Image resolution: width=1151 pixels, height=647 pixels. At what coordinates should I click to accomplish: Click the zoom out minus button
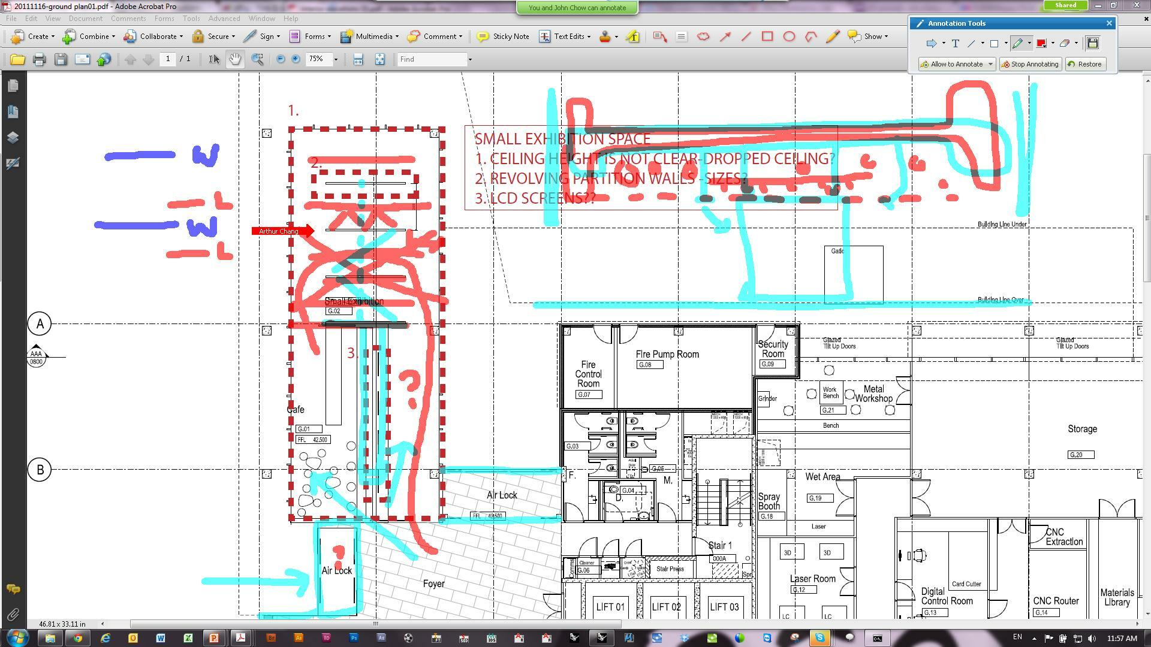pyautogui.click(x=280, y=59)
